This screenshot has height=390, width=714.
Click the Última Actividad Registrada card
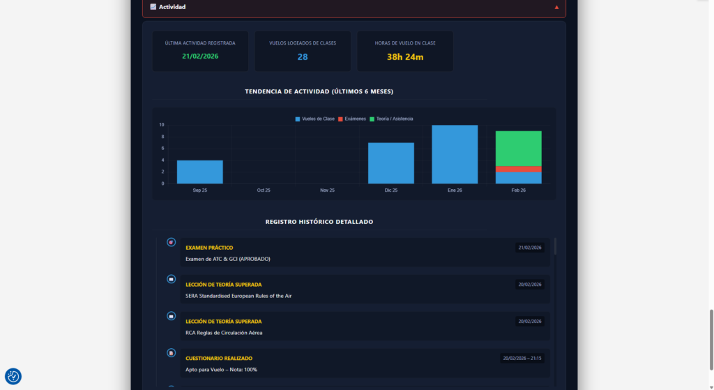[200, 51]
